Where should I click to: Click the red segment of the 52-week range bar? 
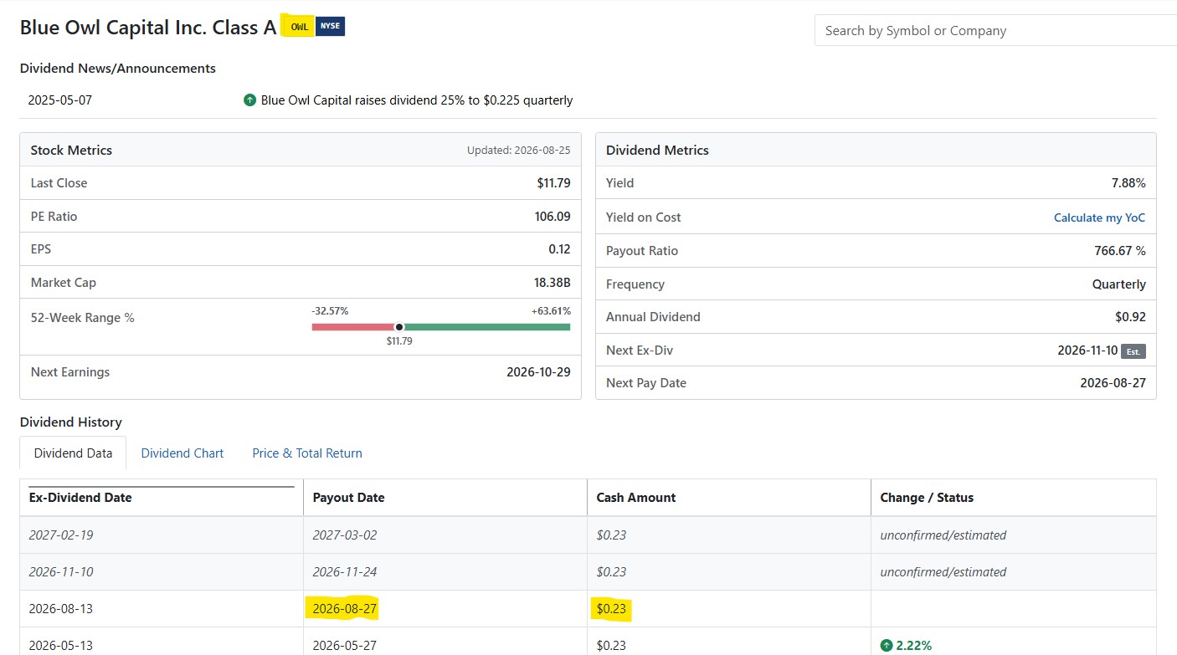click(x=353, y=327)
